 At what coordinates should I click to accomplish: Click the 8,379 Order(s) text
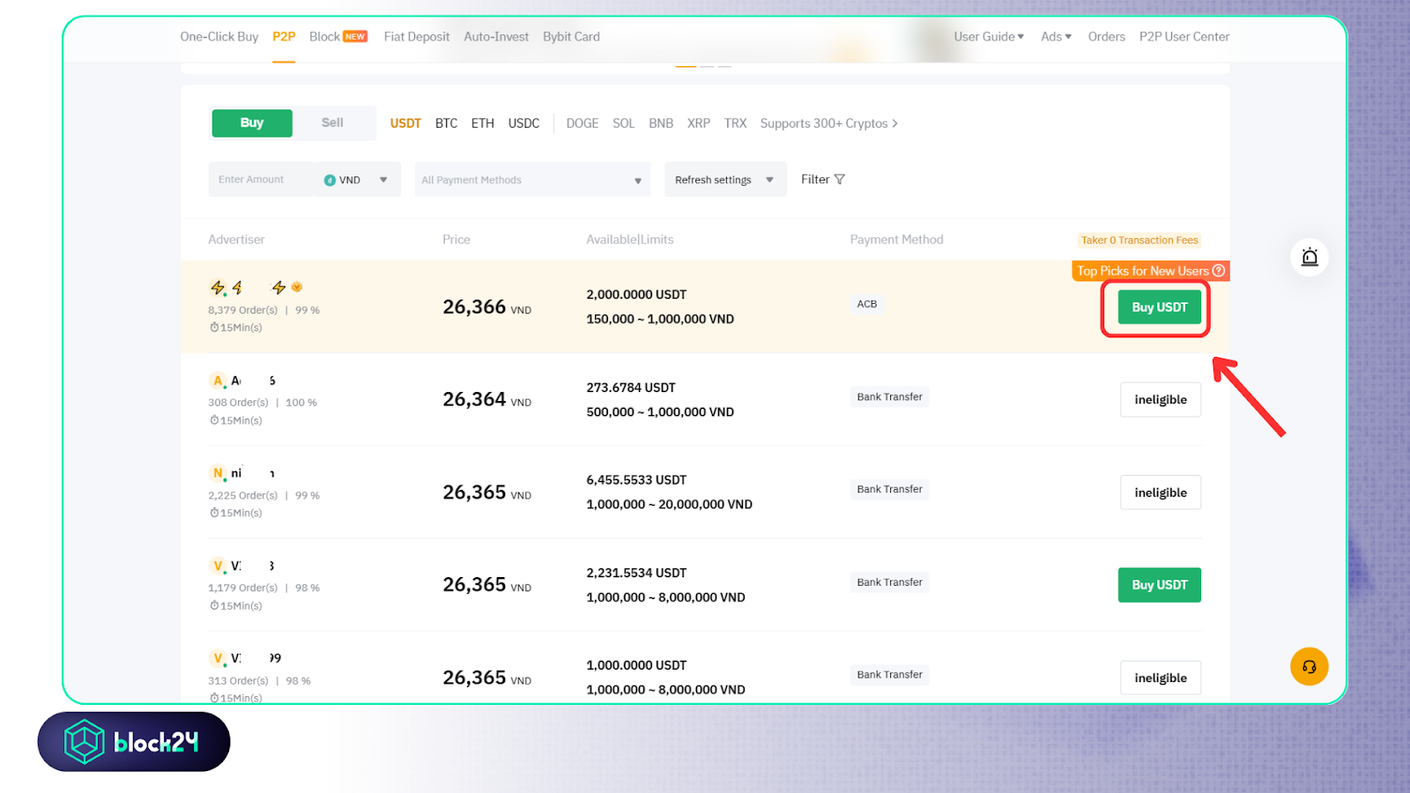[x=242, y=310]
